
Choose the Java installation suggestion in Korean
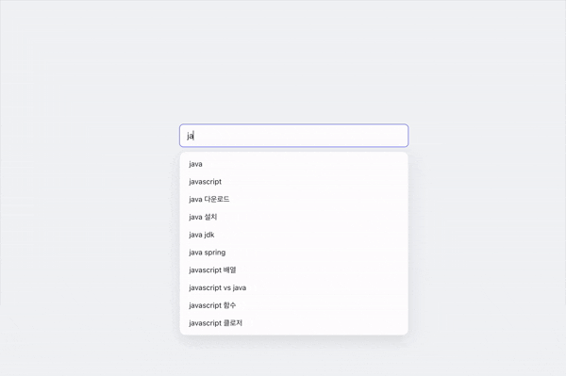pos(293,217)
